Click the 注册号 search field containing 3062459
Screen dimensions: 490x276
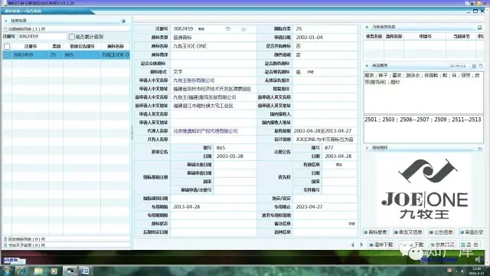point(41,37)
